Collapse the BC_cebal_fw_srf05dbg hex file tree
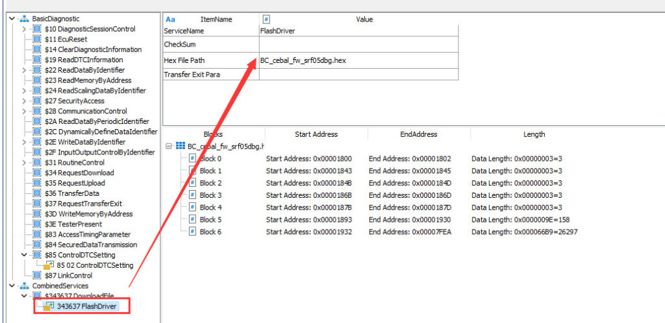Viewport: 665px width, 323px height. click(x=169, y=147)
